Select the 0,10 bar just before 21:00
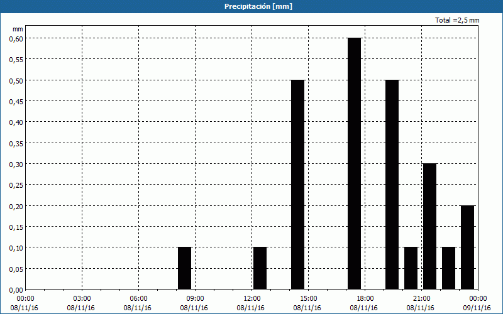503x314 pixels. (411, 268)
